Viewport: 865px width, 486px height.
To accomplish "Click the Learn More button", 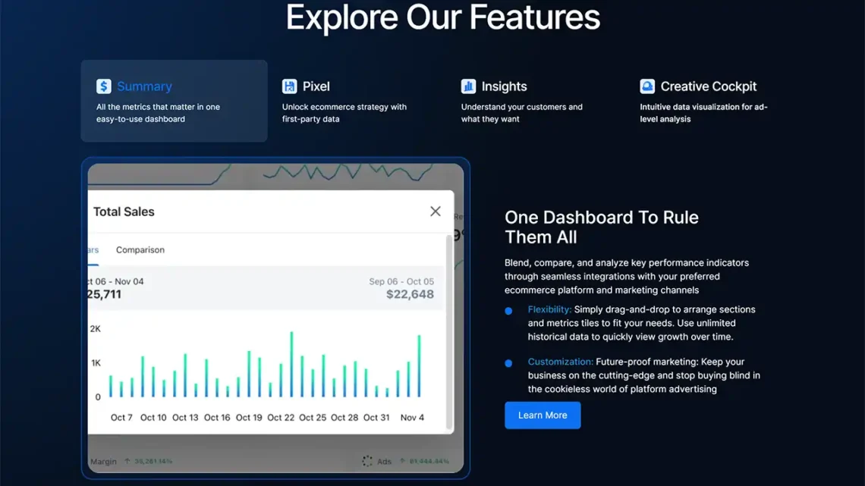I will click(x=543, y=415).
